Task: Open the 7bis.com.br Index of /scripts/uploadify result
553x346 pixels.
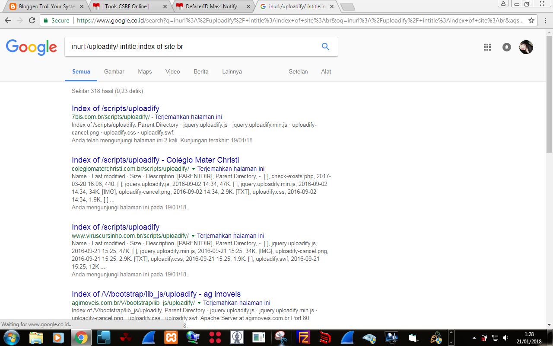Action: [115, 109]
